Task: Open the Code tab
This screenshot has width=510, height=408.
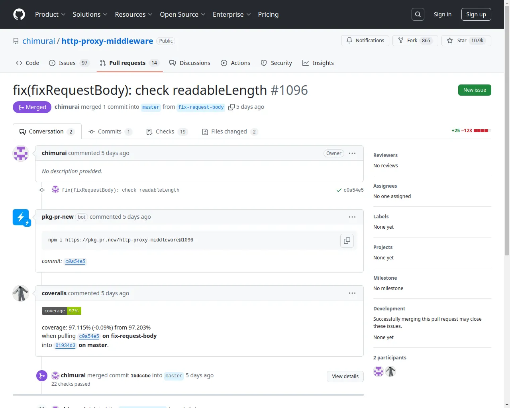Action: coord(27,63)
